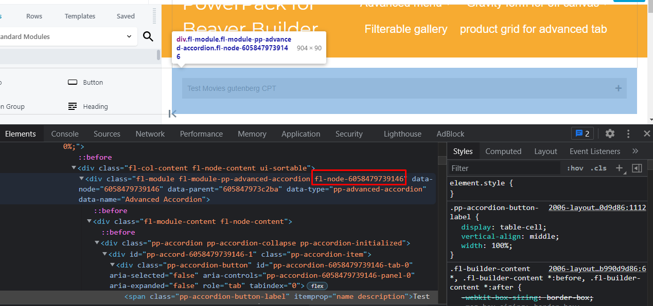This screenshot has width=653, height=306.
Task: Collapse the builder panel with the arrow icon
Action: pyautogui.click(x=173, y=113)
